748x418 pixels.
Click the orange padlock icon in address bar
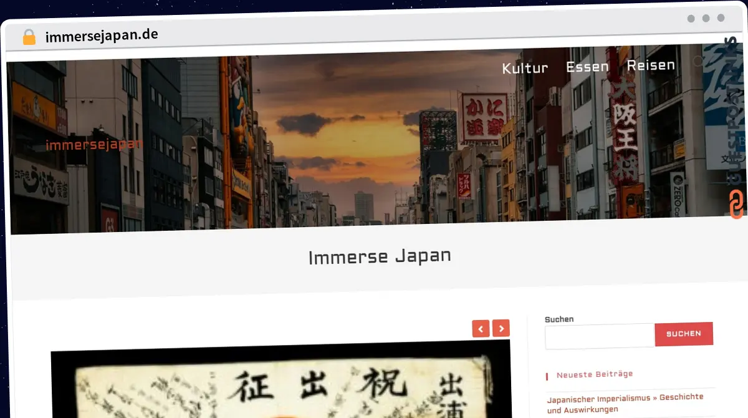point(29,37)
